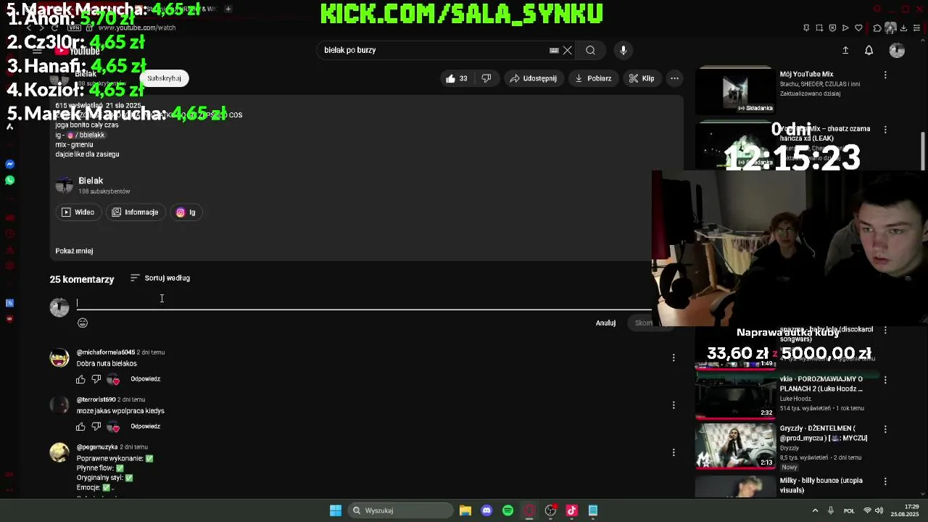928x522 pixels.
Task: Click the Udostępnij share button
Action: pyautogui.click(x=533, y=78)
